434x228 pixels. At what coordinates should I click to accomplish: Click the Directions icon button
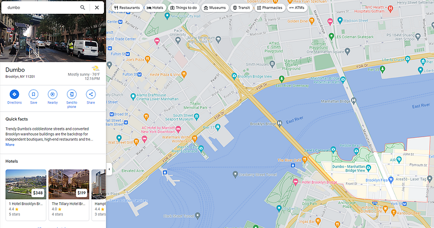[x=14, y=94]
